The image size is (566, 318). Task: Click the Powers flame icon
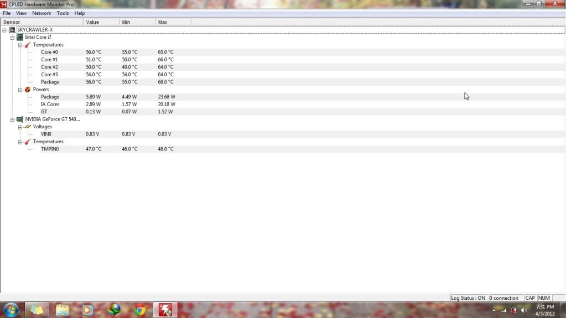pos(28,90)
